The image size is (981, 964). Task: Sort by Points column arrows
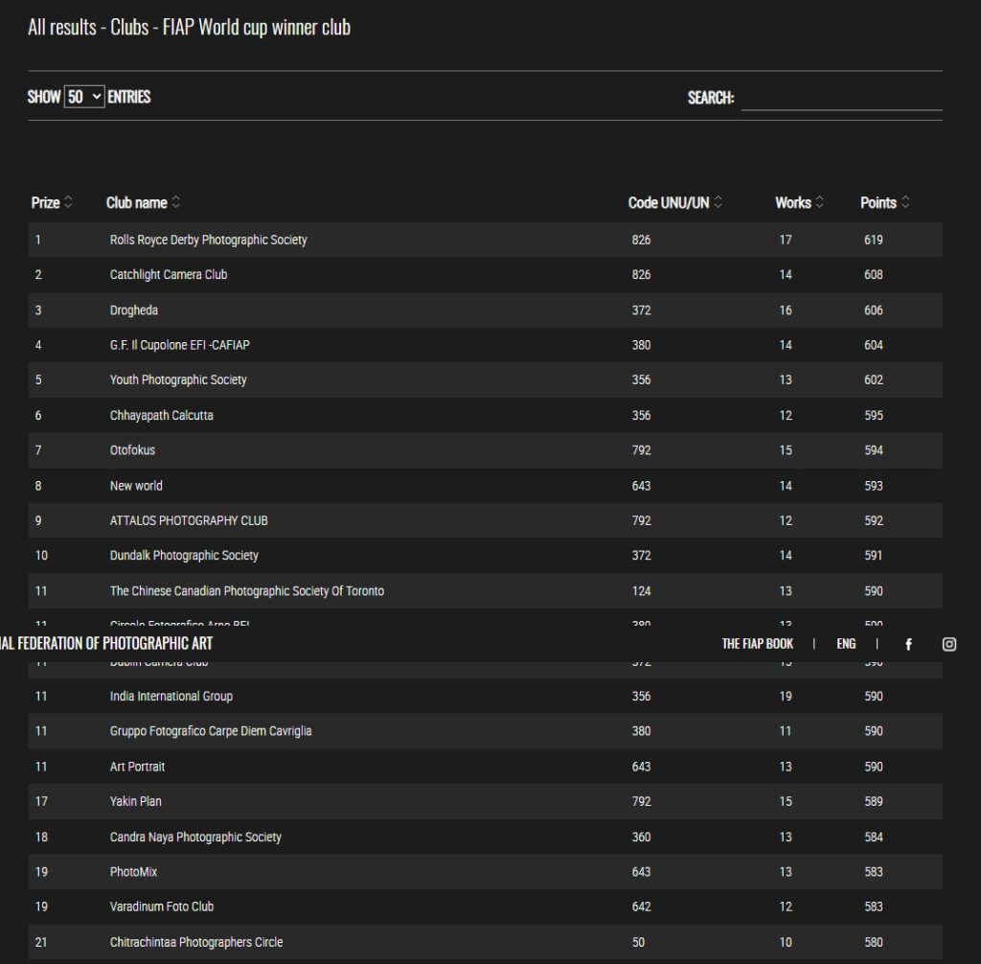coord(905,203)
